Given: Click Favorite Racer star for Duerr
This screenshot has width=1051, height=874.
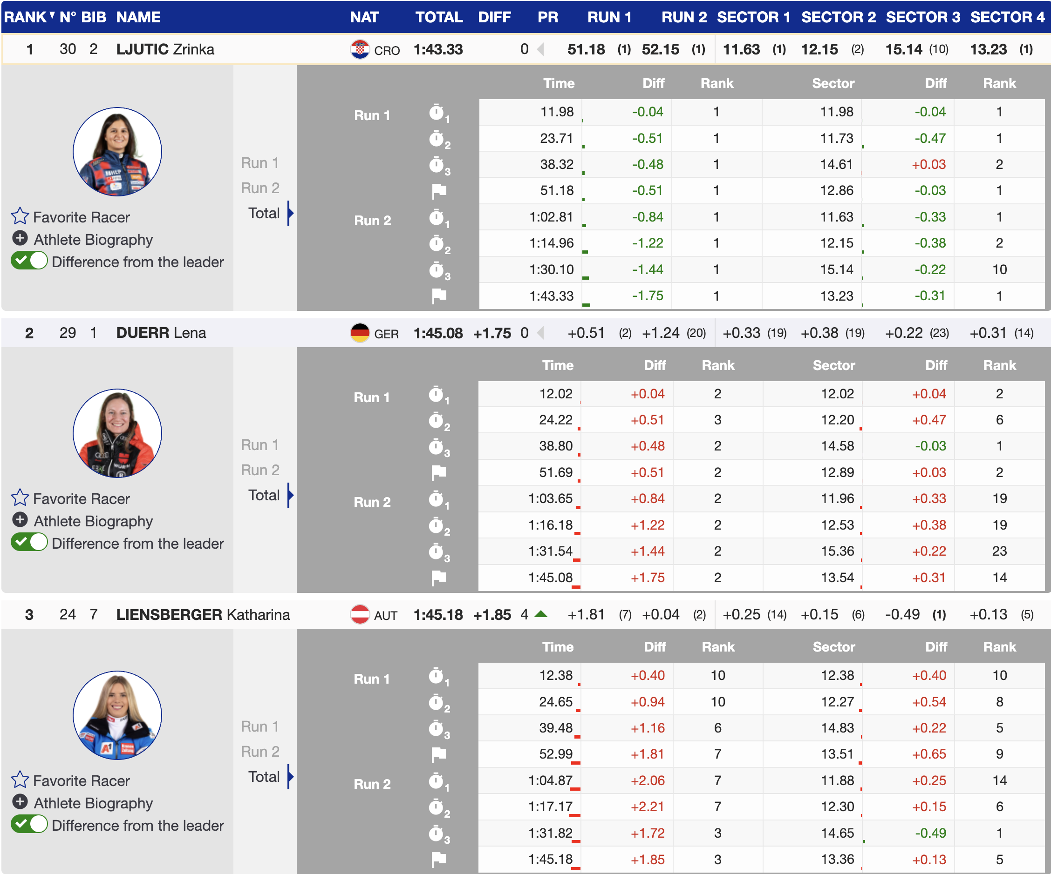Looking at the screenshot, I should pyautogui.click(x=20, y=498).
